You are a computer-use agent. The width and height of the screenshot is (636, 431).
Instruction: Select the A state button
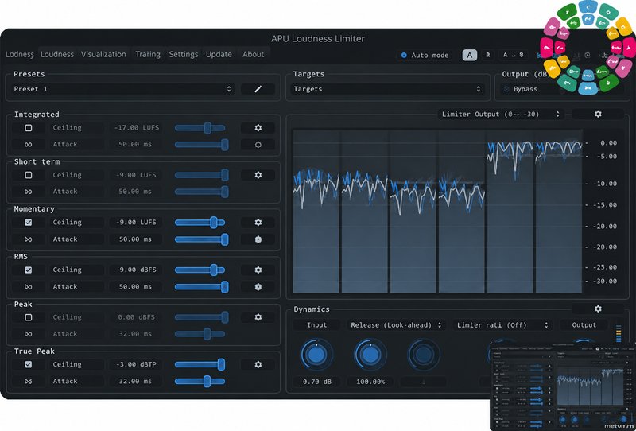click(470, 55)
